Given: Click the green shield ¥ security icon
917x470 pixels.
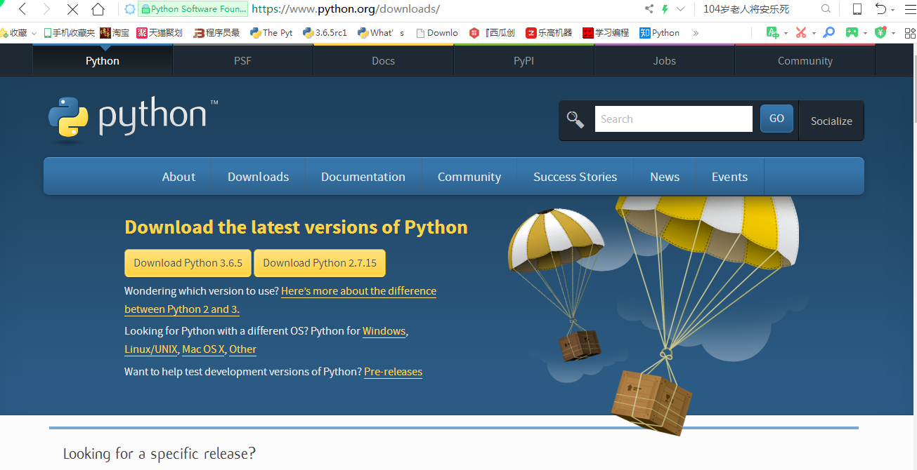Looking at the screenshot, I should pos(880,32).
